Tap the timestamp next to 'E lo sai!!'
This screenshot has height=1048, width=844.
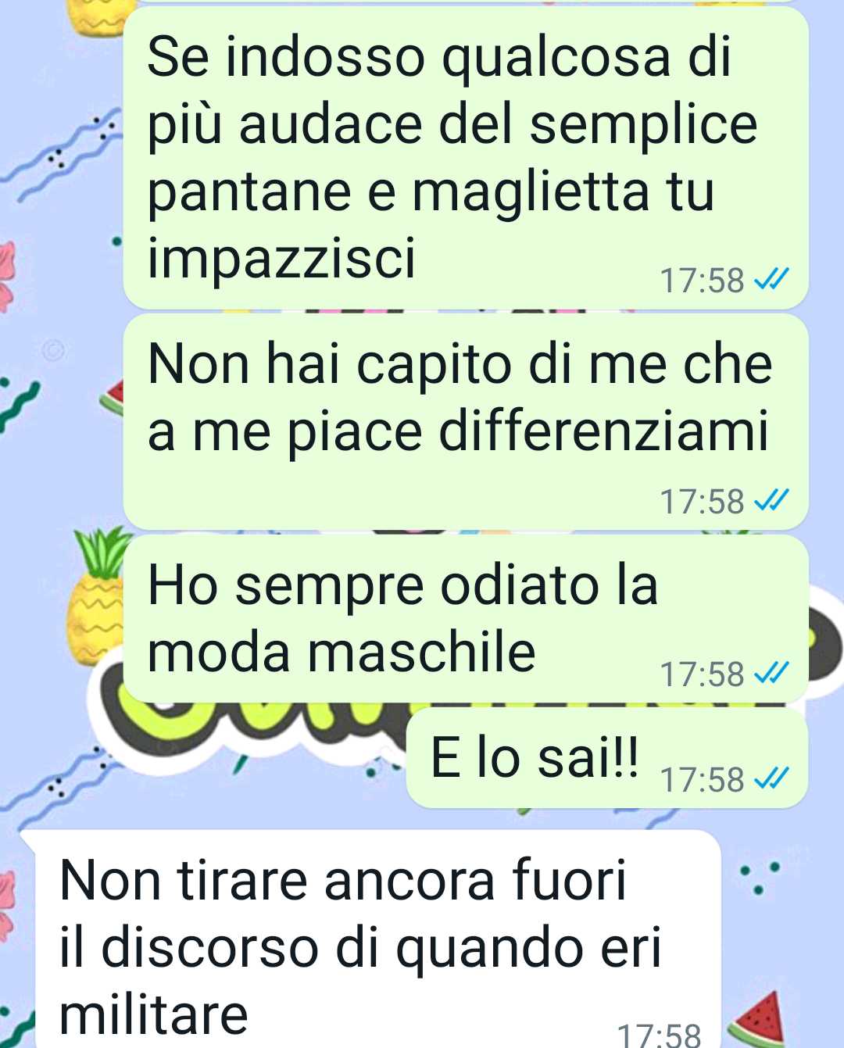click(x=703, y=780)
